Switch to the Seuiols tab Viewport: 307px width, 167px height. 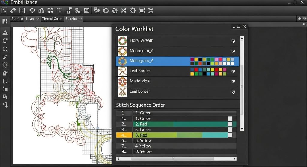click(x=17, y=19)
